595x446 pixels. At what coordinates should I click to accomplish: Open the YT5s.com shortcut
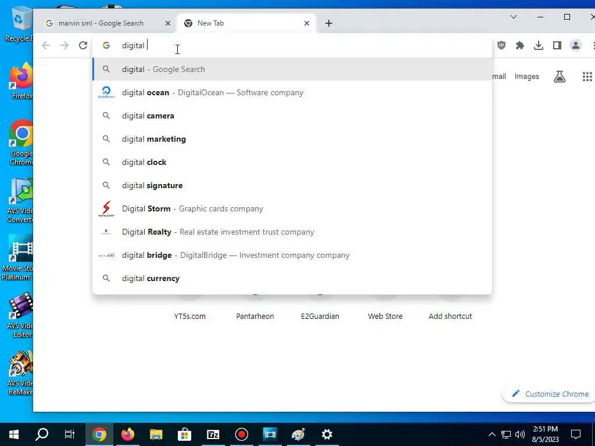tap(190, 316)
